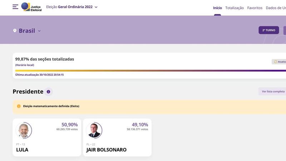Viewport: 286px width, 161px height.
Task: Click Ver lista completa button
Action: (272, 91)
